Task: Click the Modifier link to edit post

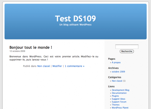Action: click(x=57, y=66)
